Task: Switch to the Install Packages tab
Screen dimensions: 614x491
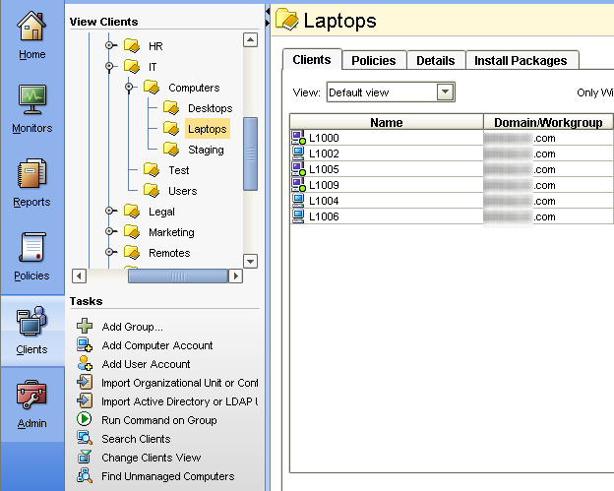Action: tap(522, 60)
